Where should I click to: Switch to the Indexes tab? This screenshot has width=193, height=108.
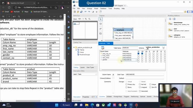pos(109,97)
